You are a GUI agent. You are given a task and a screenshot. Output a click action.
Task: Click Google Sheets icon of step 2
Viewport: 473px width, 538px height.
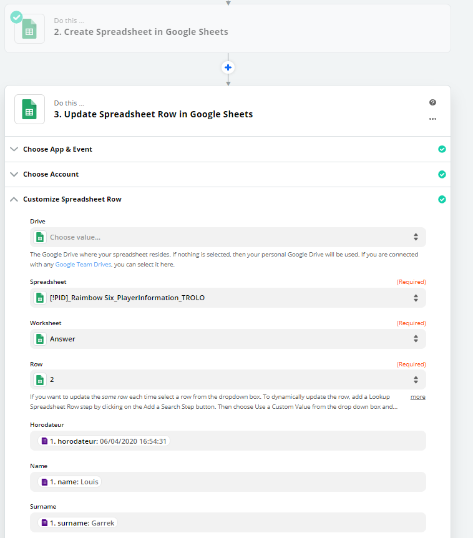coord(29,29)
